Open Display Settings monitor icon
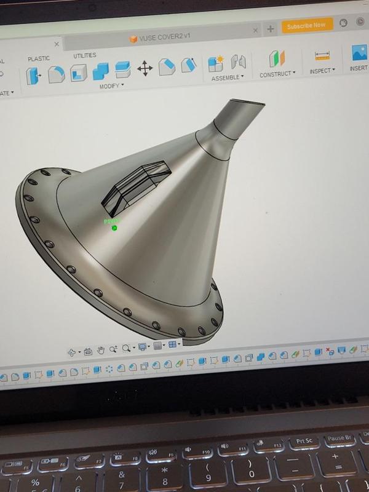369x492 pixels. [x=142, y=347]
